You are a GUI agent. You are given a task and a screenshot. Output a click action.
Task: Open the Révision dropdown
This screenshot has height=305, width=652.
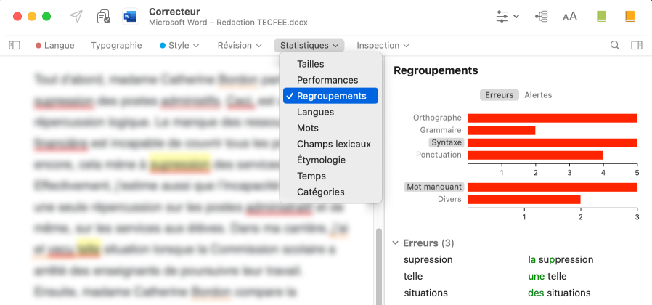[240, 45]
